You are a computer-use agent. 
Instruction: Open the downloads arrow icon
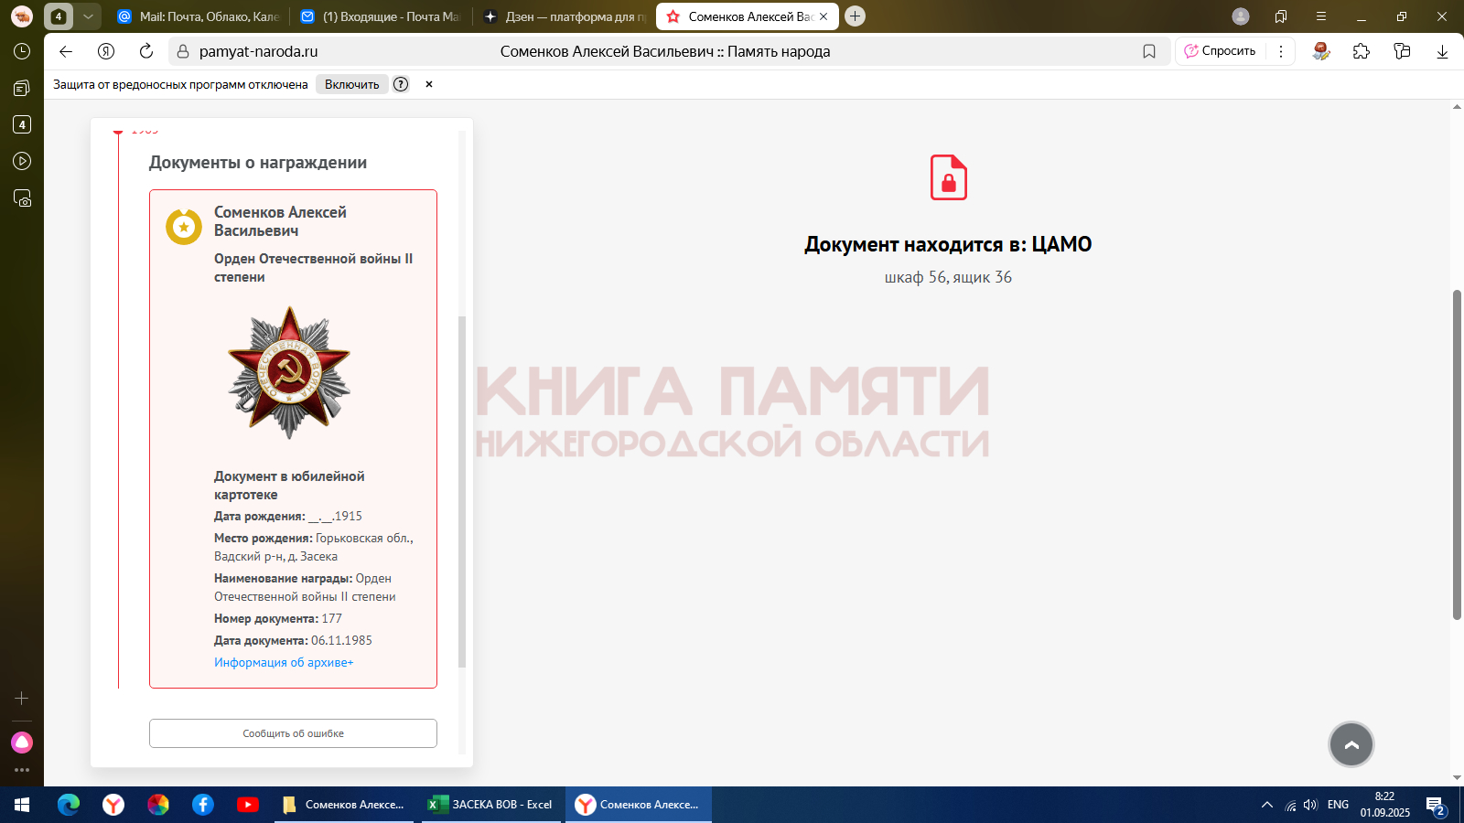click(1442, 51)
